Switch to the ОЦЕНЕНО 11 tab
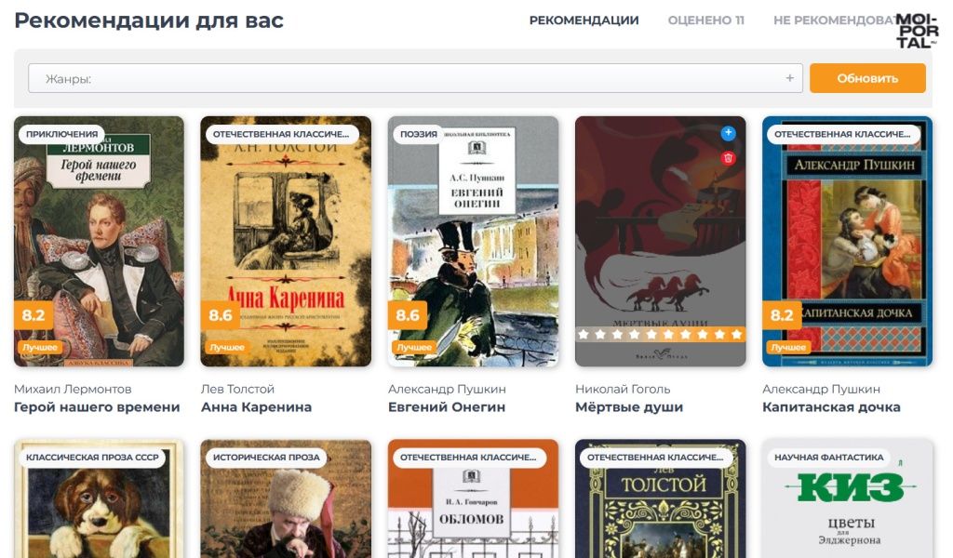Viewport: 953px width, 558px height. (x=705, y=20)
